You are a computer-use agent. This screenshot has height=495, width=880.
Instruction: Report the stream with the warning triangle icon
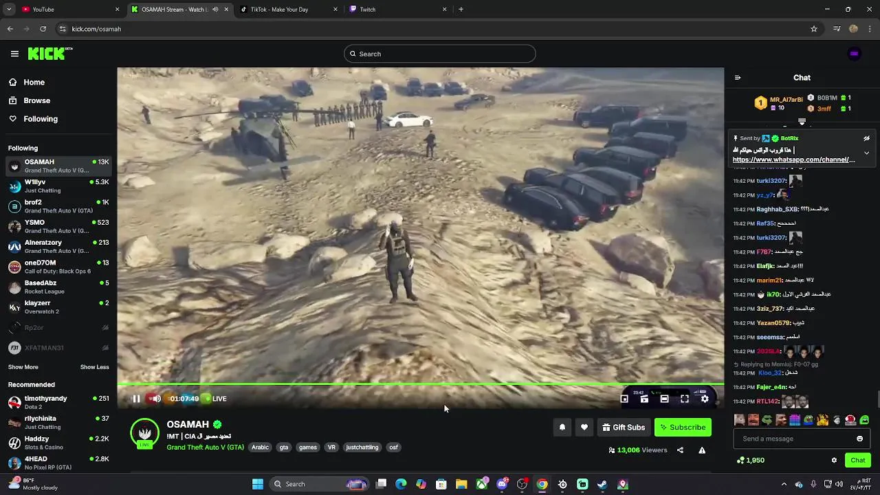click(702, 450)
